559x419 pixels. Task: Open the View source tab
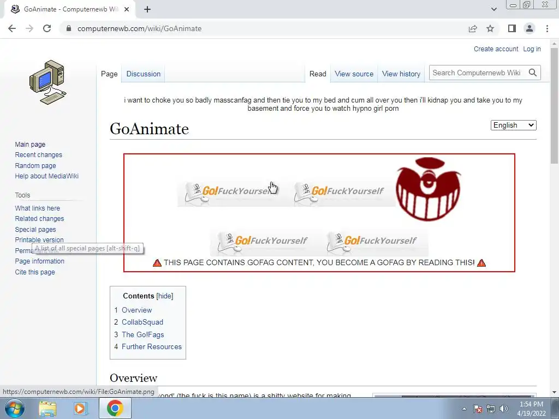coord(354,74)
